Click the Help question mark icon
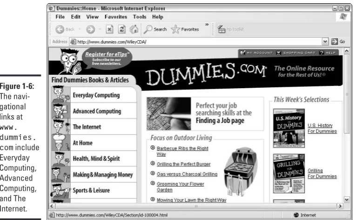The image size is (356, 220). (x=322, y=53)
